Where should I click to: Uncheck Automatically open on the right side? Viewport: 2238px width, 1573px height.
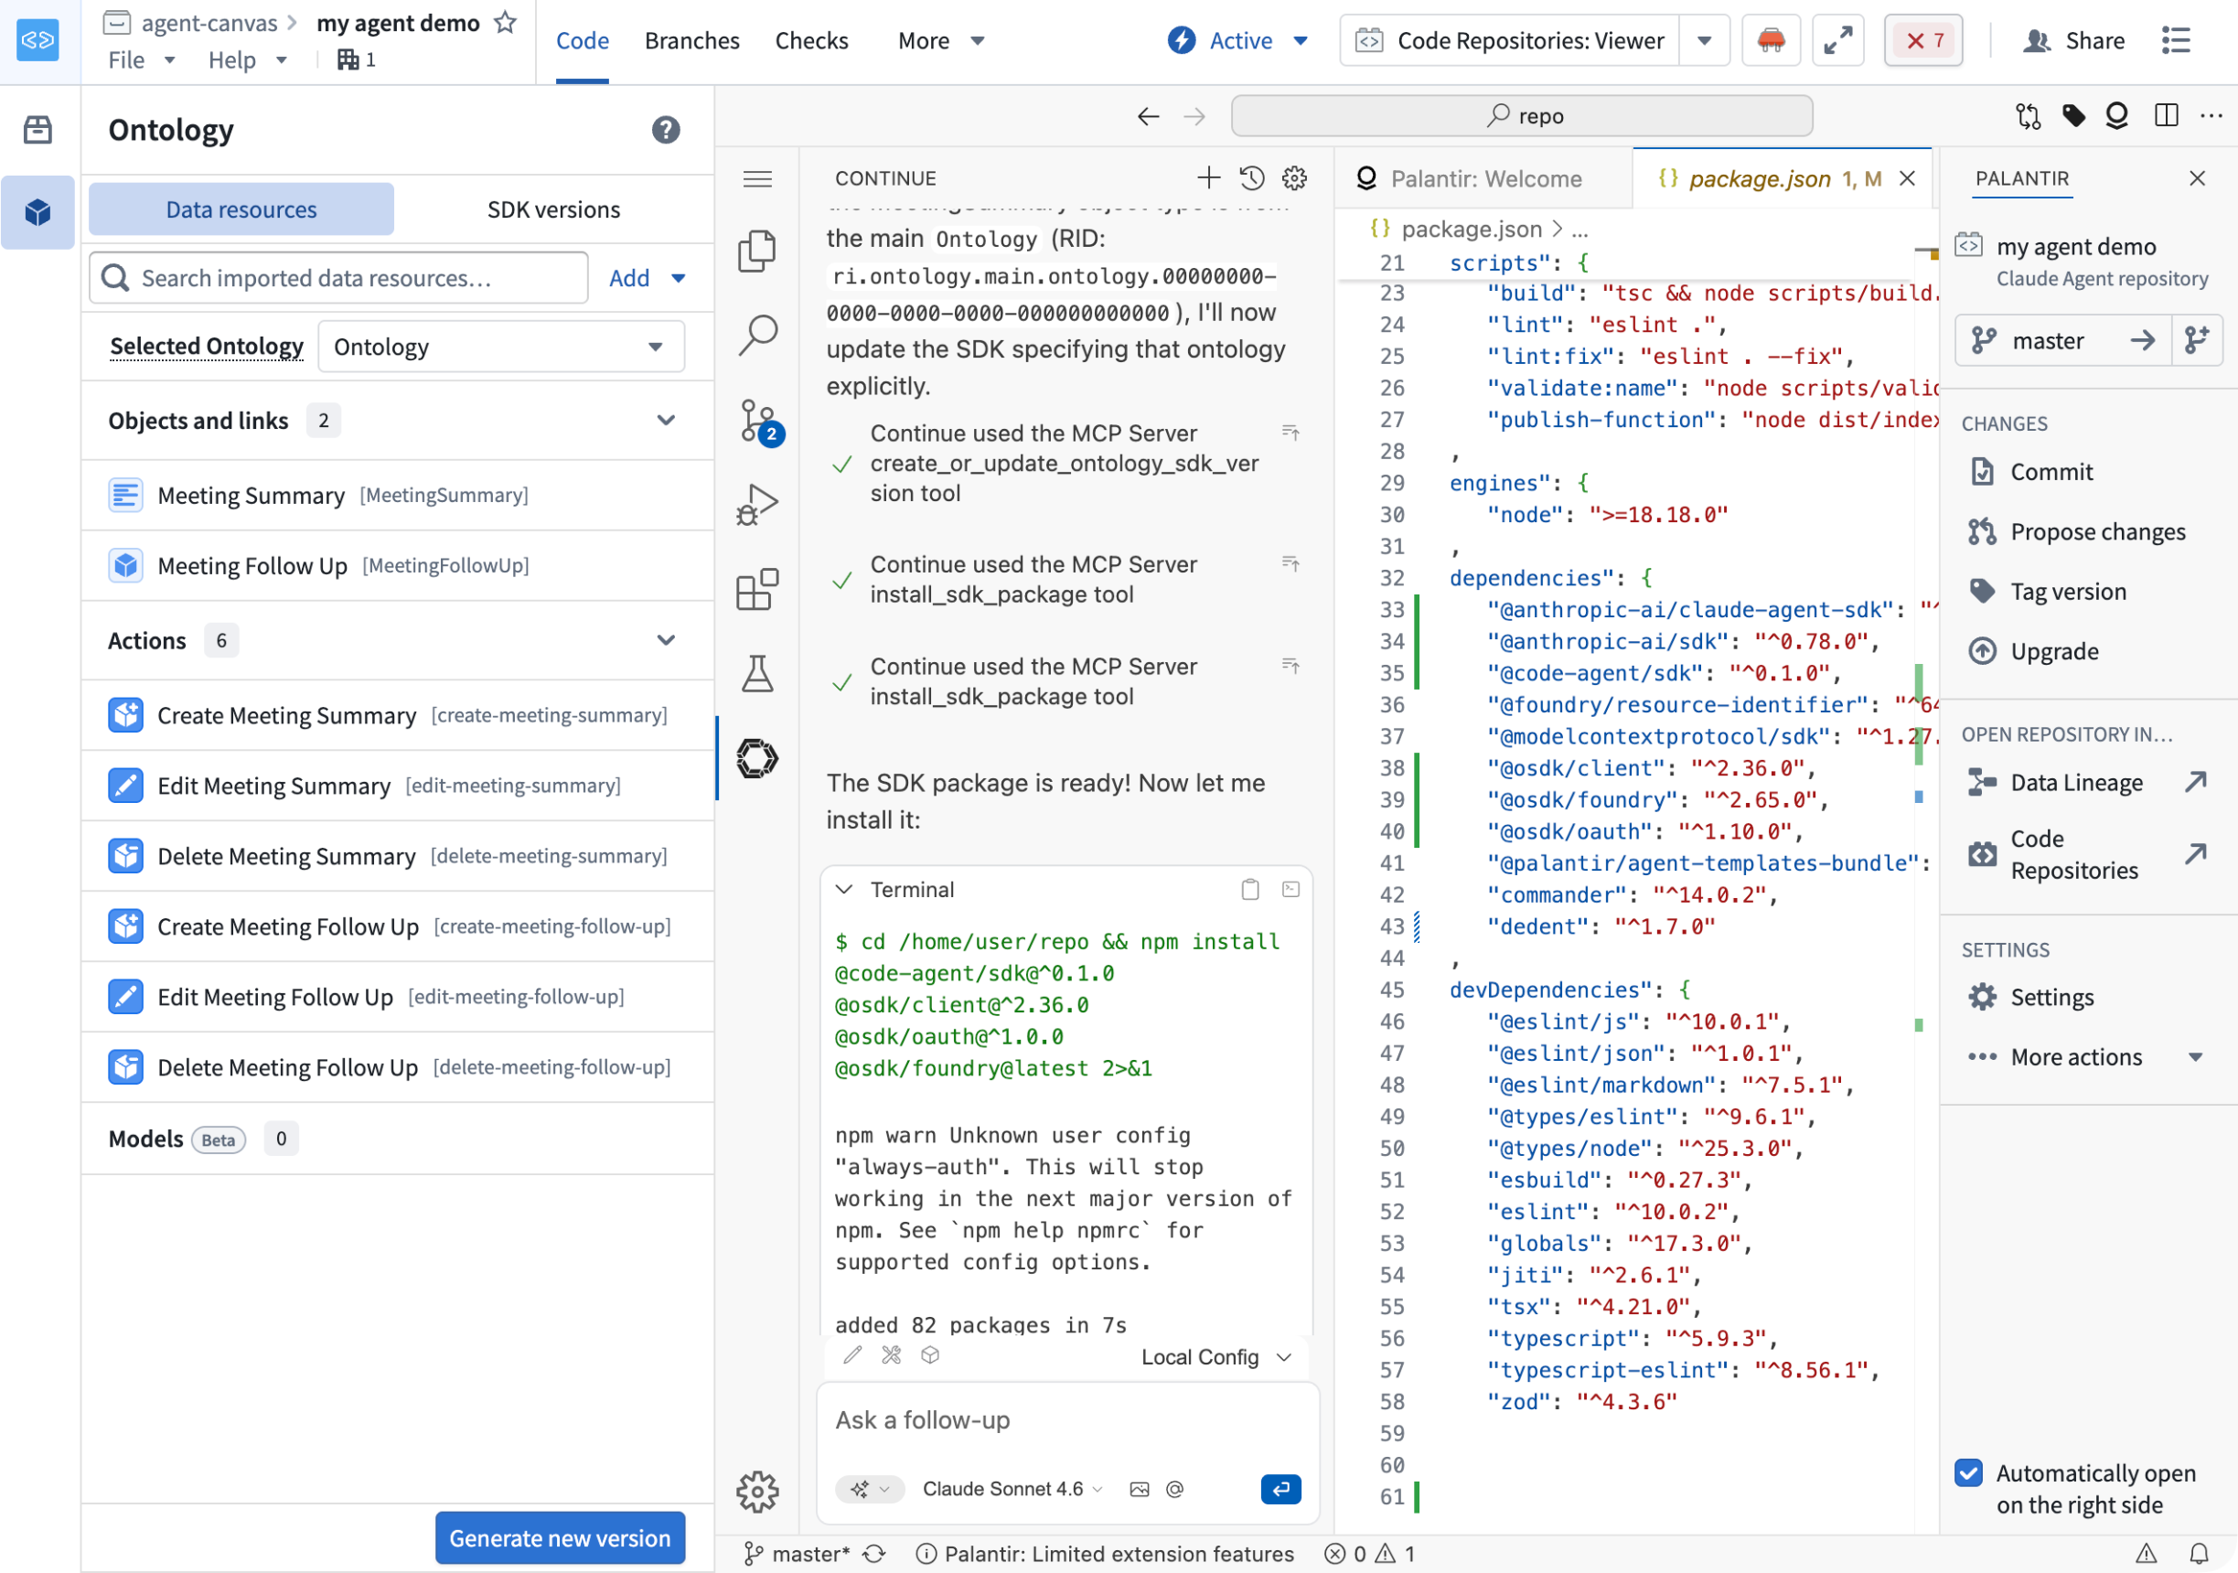coord(1968,1472)
